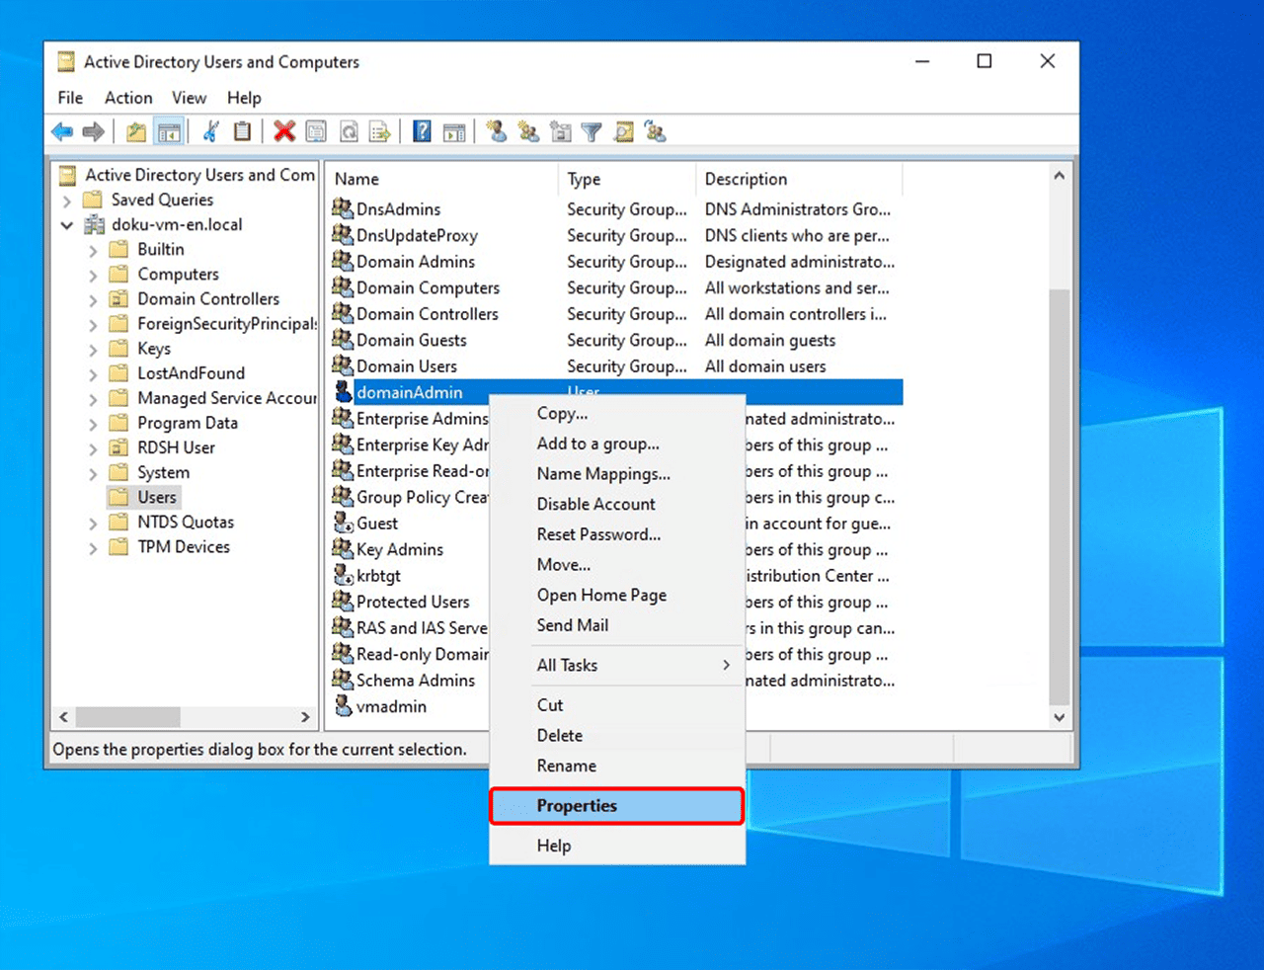This screenshot has width=1264, height=970.
Task: Click the Export list toolbar icon
Action: 379,132
